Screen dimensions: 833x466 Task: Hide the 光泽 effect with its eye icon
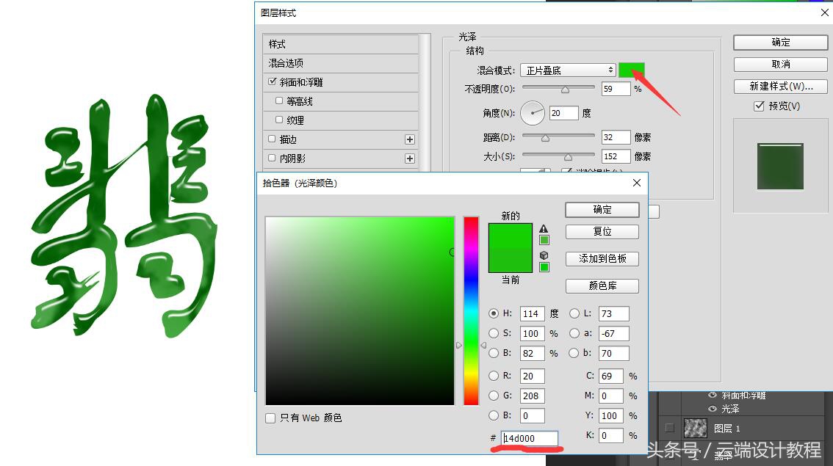pos(711,409)
